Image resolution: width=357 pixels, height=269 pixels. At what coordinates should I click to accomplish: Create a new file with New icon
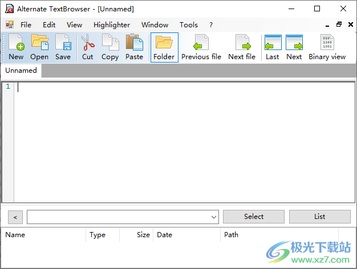tap(16, 47)
